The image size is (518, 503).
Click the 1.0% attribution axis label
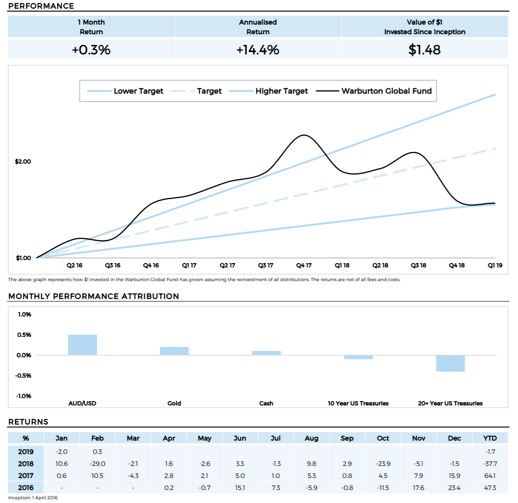[25, 314]
